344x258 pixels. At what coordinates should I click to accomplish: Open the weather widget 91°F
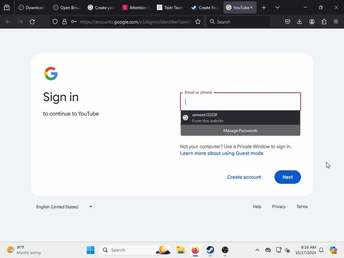(24, 250)
